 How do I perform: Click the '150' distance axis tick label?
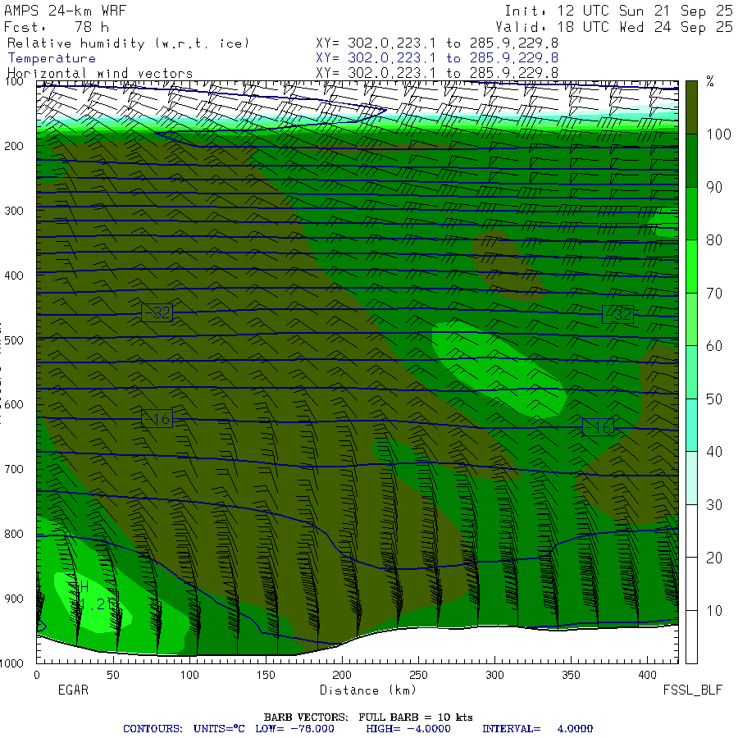tap(266, 675)
